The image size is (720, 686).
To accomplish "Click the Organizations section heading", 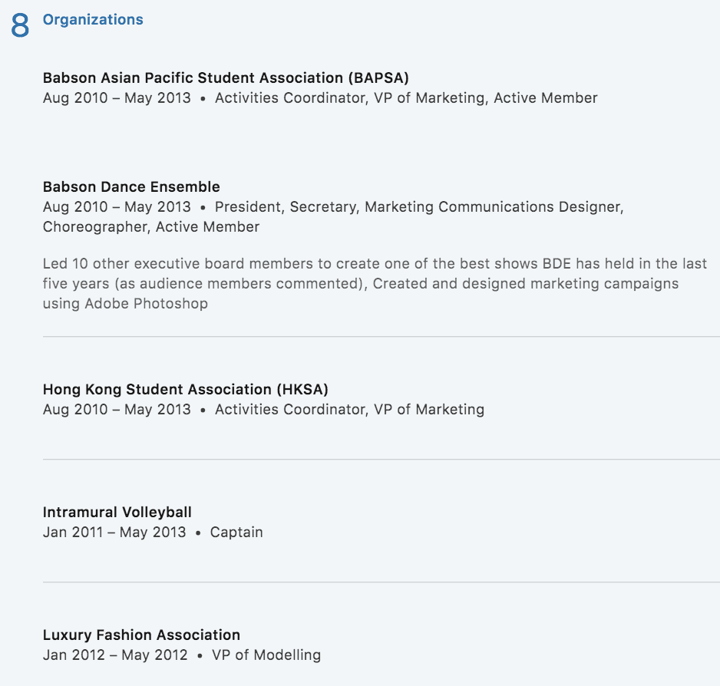I will (93, 20).
